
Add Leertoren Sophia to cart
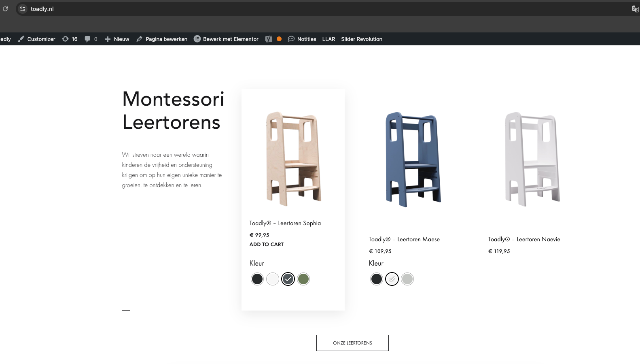(x=267, y=244)
